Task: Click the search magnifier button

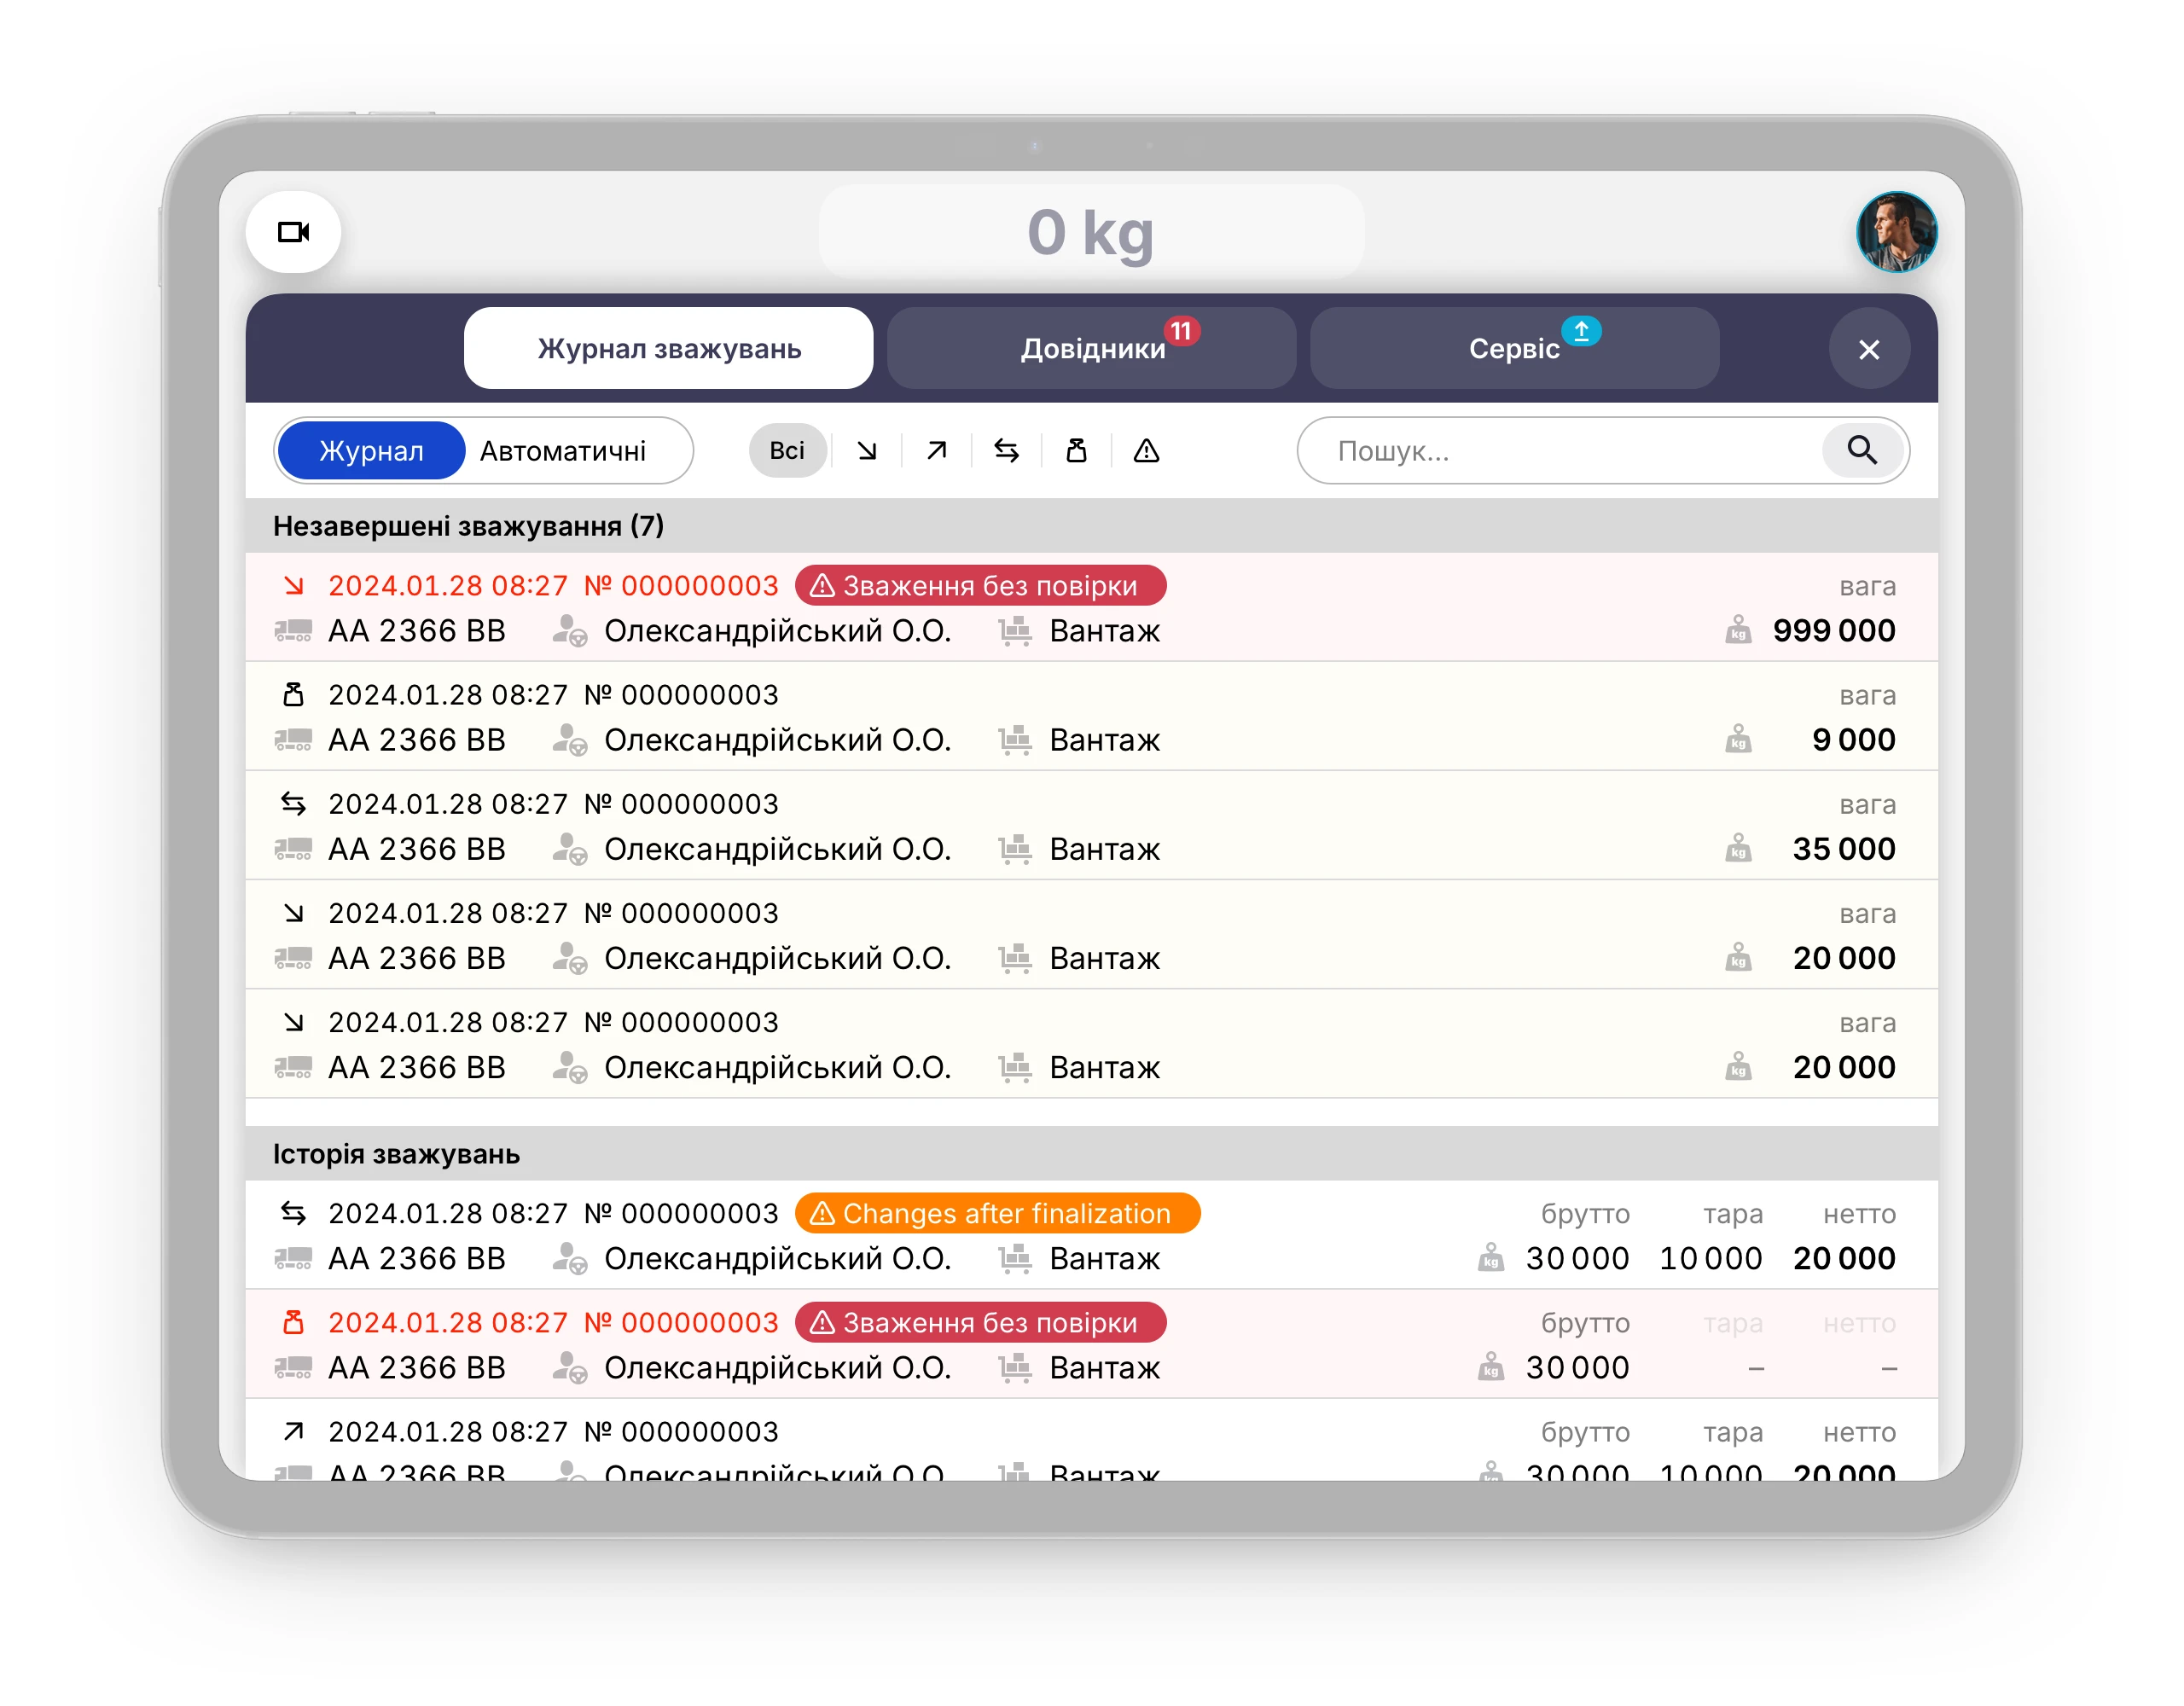Action: [1861, 451]
